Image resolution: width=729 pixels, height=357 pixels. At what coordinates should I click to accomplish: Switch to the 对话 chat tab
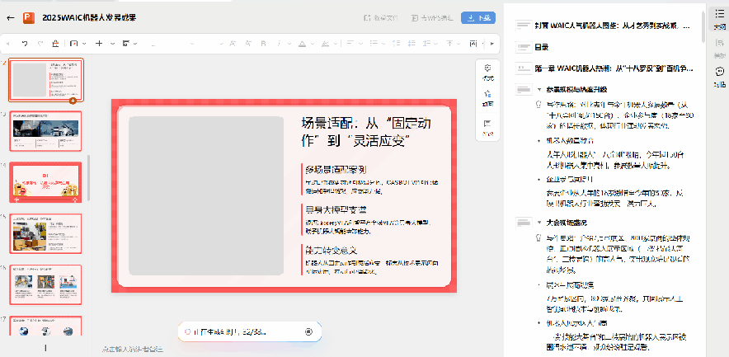point(719,78)
